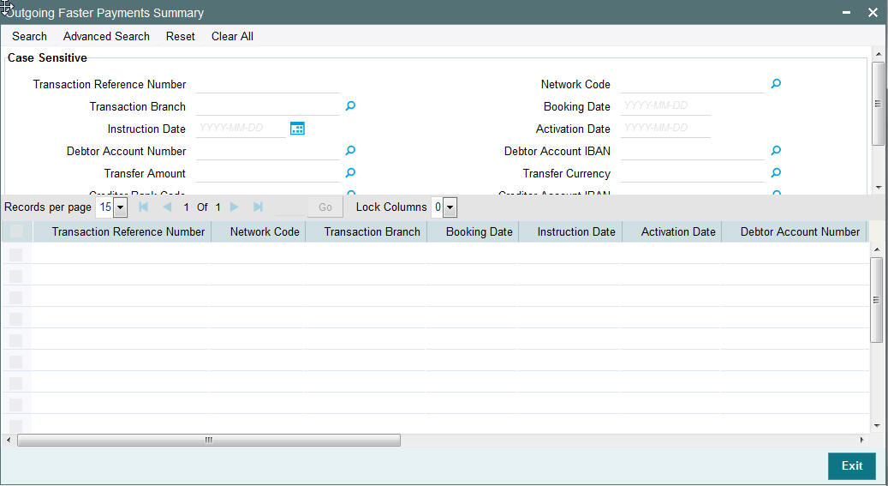
Task: Tick the fourth result row checkbox
Action: coord(16,319)
